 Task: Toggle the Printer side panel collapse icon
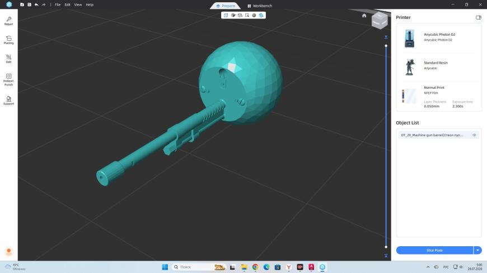(478, 17)
